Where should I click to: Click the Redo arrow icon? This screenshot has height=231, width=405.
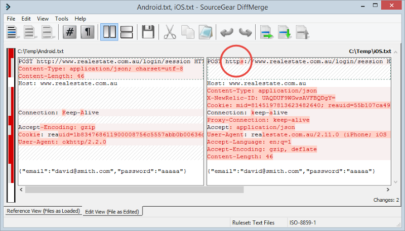[245, 32]
